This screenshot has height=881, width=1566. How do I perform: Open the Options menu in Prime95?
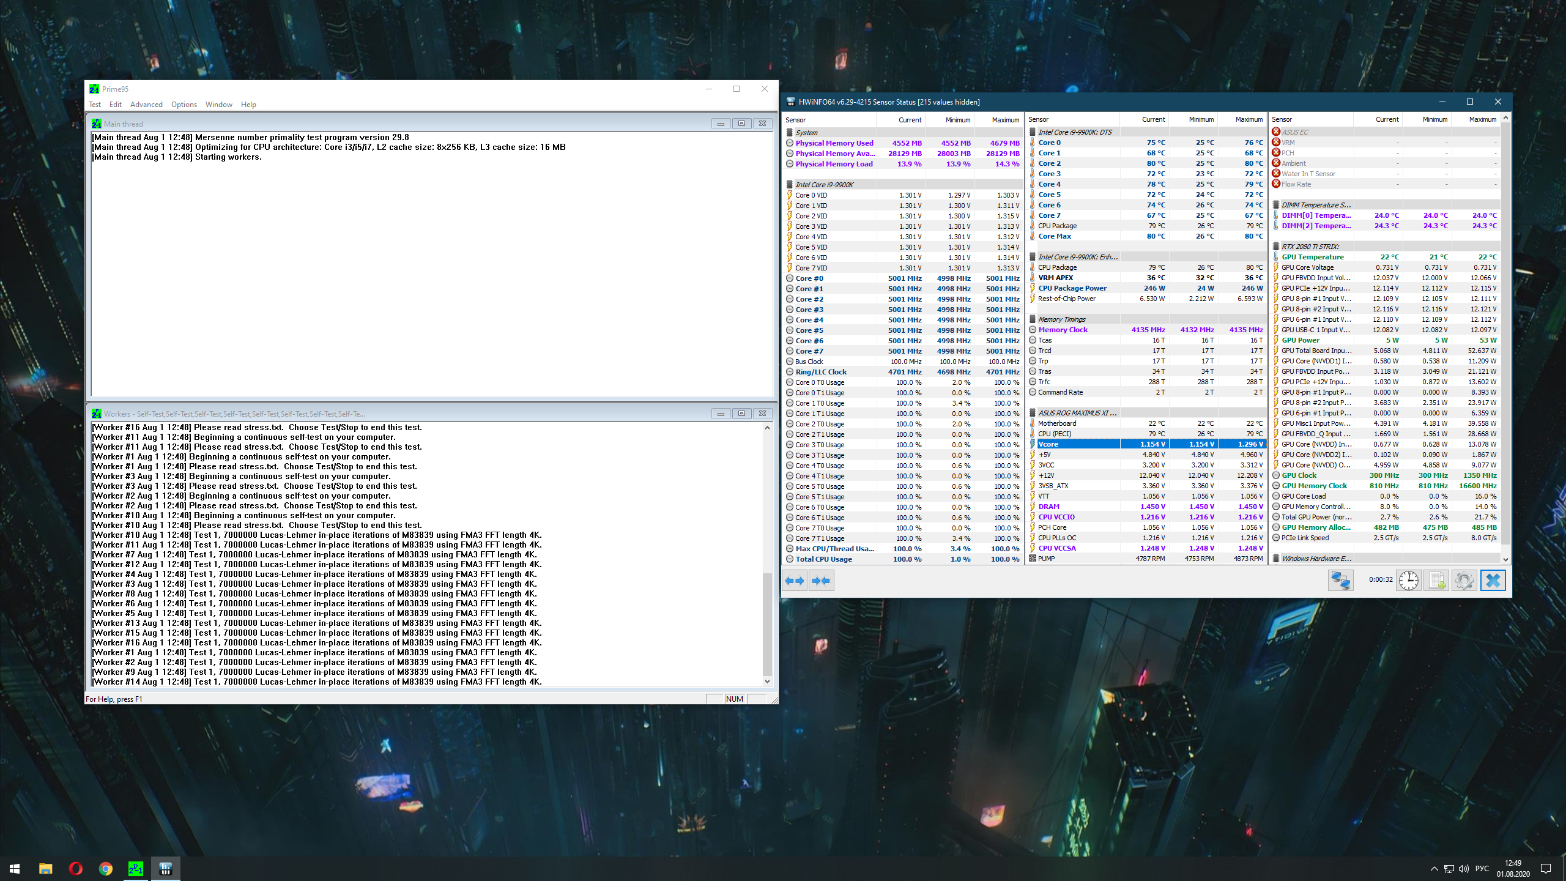click(184, 105)
